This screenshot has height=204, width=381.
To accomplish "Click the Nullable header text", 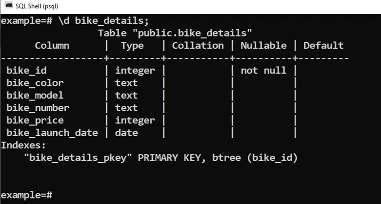I will pos(263,46).
